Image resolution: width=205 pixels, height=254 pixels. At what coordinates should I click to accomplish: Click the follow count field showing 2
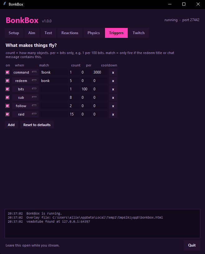tap(74, 106)
